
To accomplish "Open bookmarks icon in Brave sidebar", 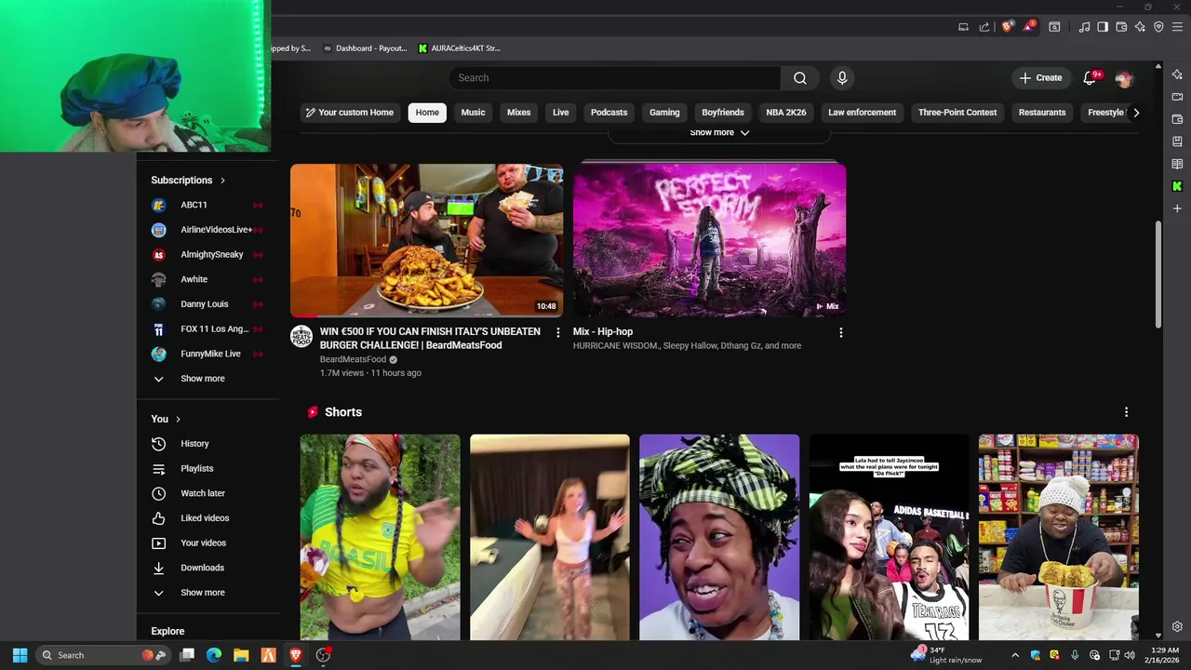I will [x=1177, y=141].
